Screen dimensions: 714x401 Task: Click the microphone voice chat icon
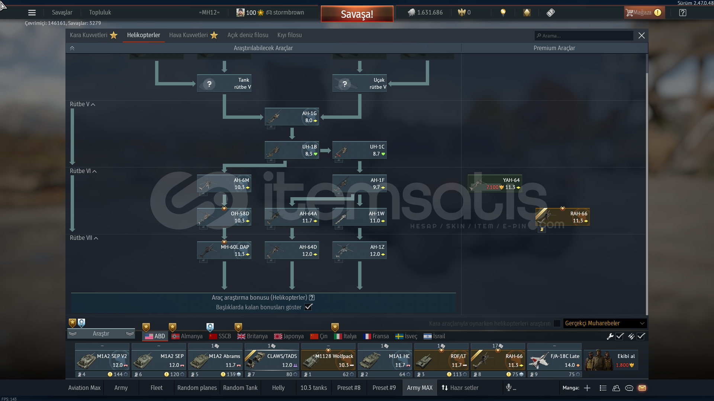tap(509, 388)
